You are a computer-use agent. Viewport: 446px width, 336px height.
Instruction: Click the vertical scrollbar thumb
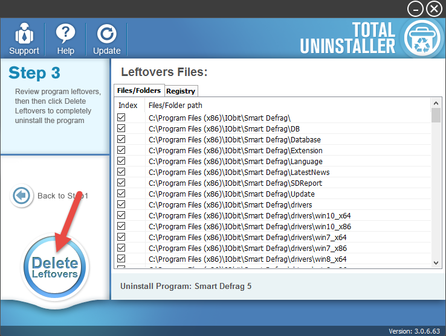(436, 116)
